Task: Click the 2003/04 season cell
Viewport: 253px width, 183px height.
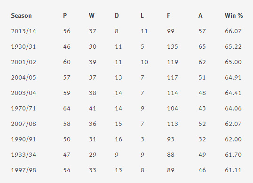Action: pyautogui.click(x=24, y=93)
